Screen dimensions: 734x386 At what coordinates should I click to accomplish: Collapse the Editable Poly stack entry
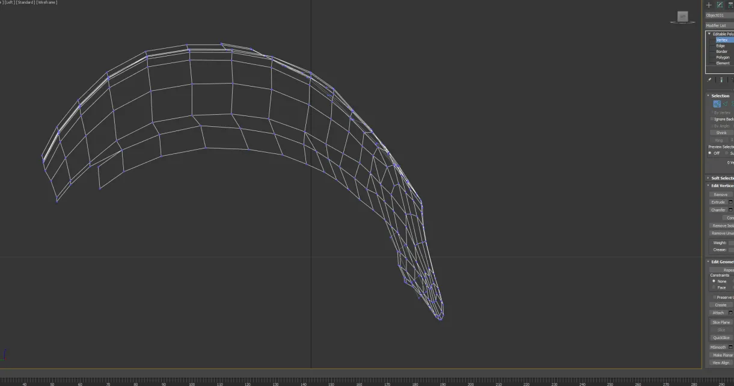709,34
